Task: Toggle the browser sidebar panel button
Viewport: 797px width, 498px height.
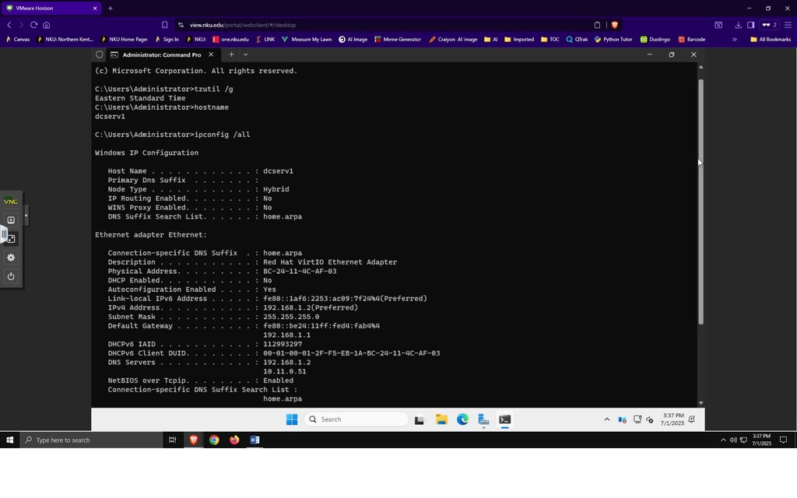Action: point(751,25)
